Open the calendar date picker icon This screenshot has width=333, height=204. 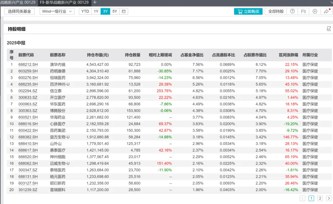124,11
